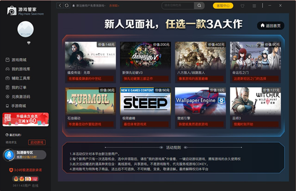Select the Octopath Traveler game thumbnail

pyautogui.click(x=200, y=56)
